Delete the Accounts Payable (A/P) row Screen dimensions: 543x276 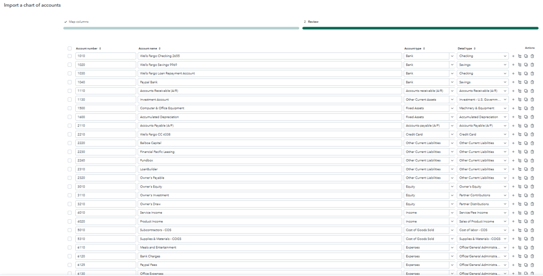[532, 126]
